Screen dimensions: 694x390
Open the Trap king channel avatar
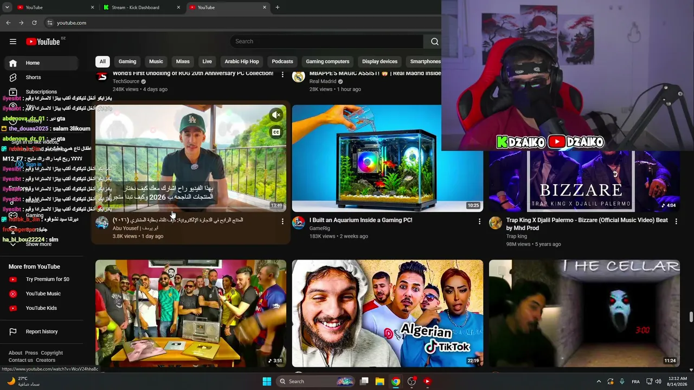pos(496,223)
